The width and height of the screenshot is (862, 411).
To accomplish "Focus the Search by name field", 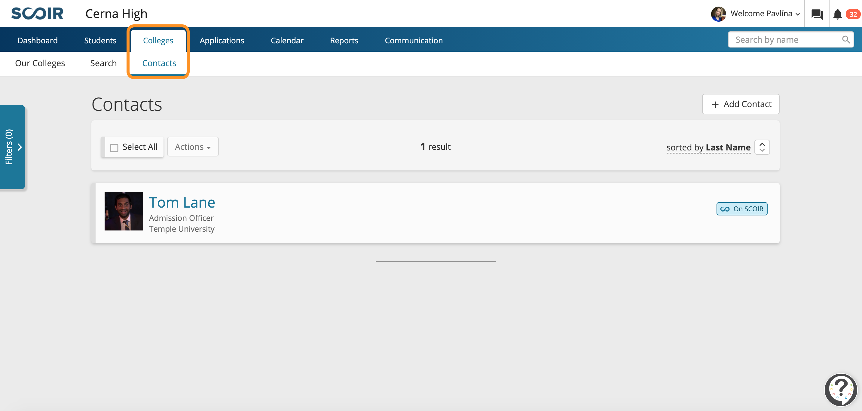I will [x=791, y=40].
